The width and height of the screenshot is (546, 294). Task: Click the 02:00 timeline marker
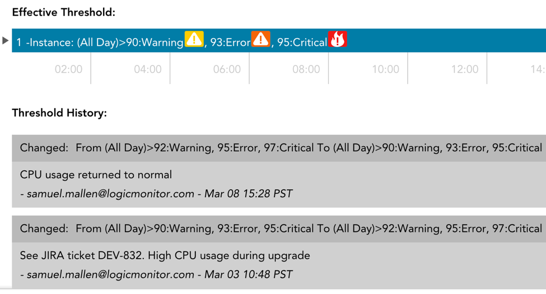coord(68,69)
